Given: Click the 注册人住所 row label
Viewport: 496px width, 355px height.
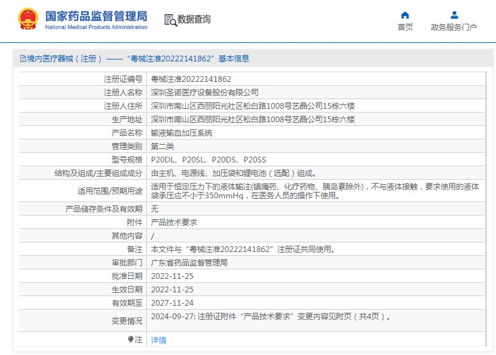Looking at the screenshot, I should click(123, 106).
